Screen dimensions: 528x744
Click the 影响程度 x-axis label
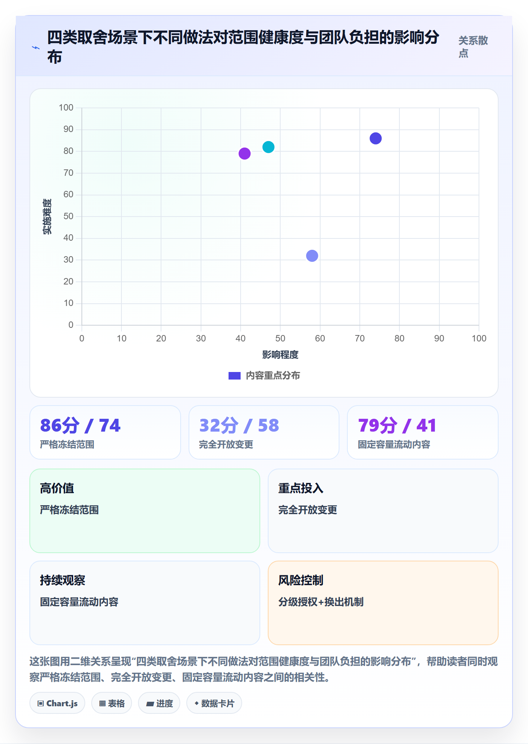tap(280, 355)
